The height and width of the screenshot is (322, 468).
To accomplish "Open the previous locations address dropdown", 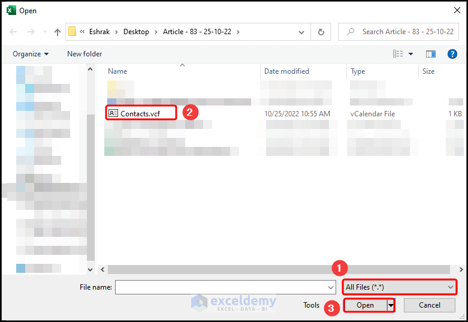I will 301,32.
